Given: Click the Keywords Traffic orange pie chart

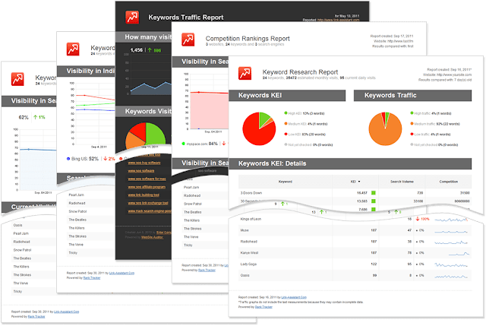Looking at the screenshot, I should pos(385,128).
